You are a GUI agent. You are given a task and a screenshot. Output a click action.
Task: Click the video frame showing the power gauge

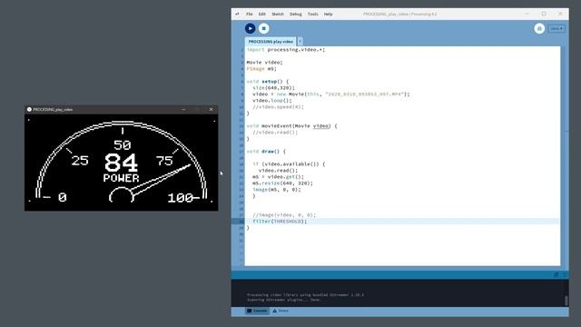[x=121, y=163]
